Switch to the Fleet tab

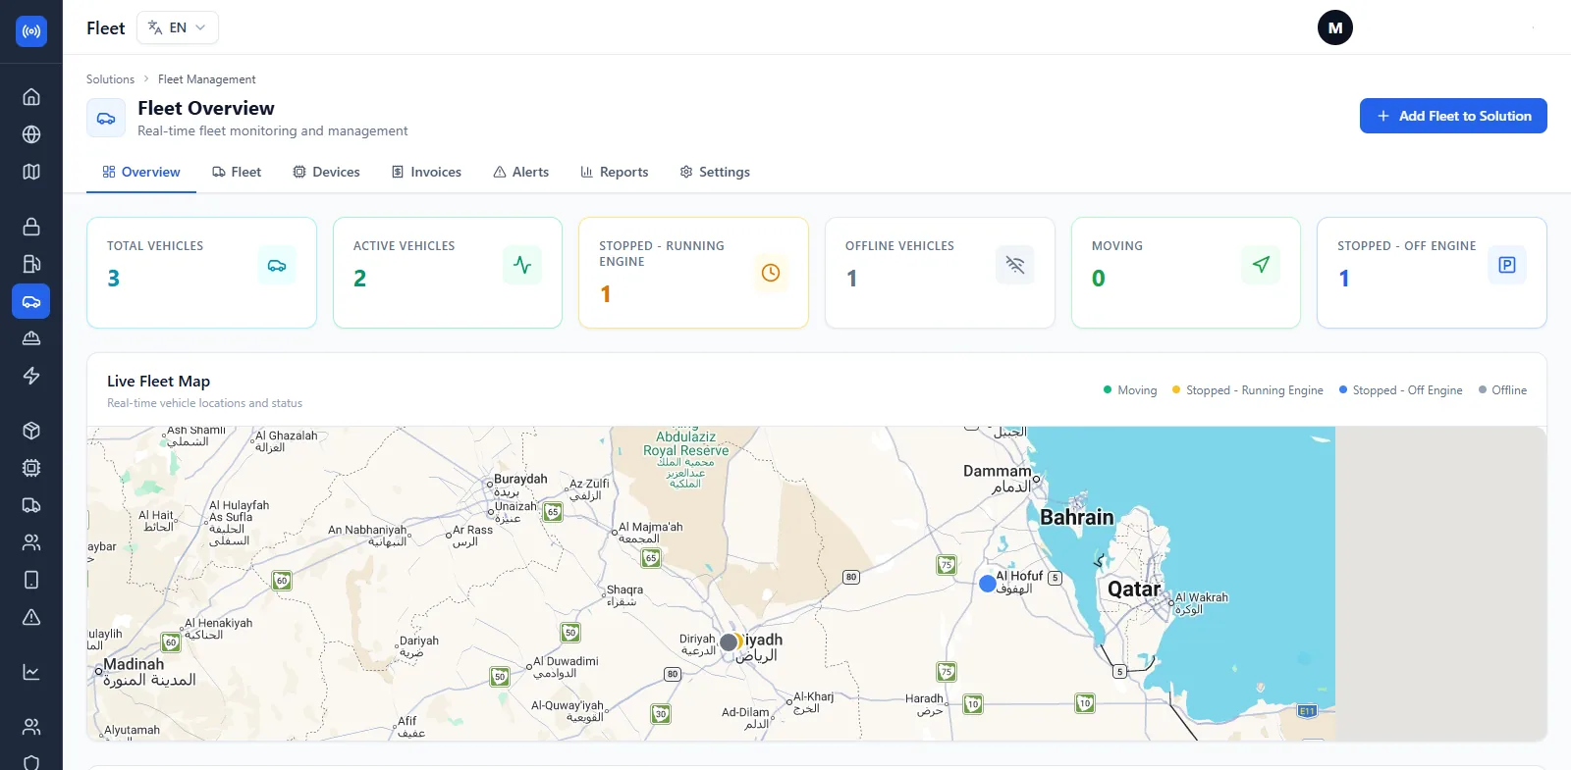point(237,172)
